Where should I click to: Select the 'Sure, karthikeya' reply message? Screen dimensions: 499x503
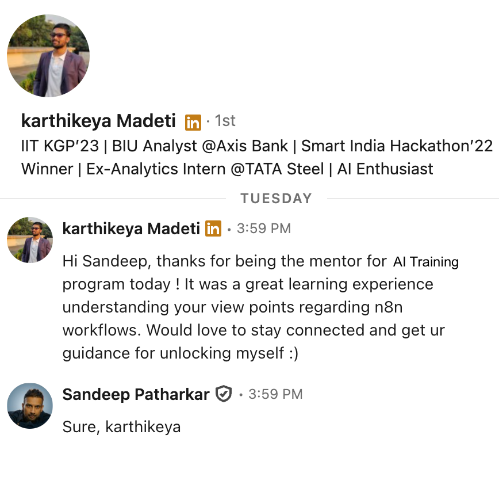pos(122,427)
